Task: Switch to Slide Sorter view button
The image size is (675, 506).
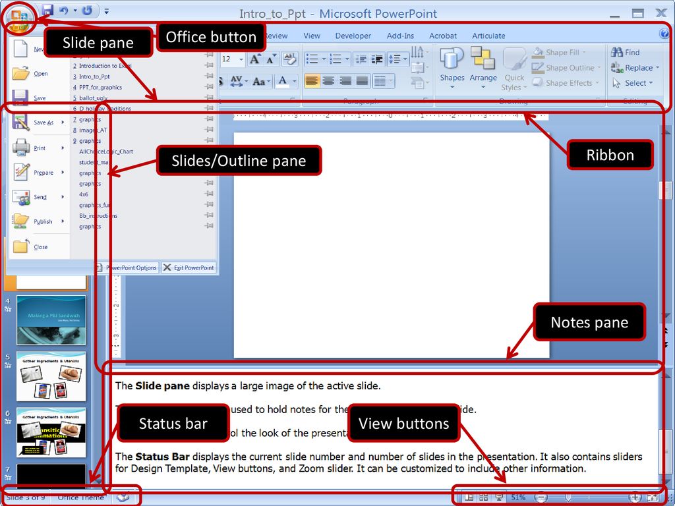Action: [484, 497]
